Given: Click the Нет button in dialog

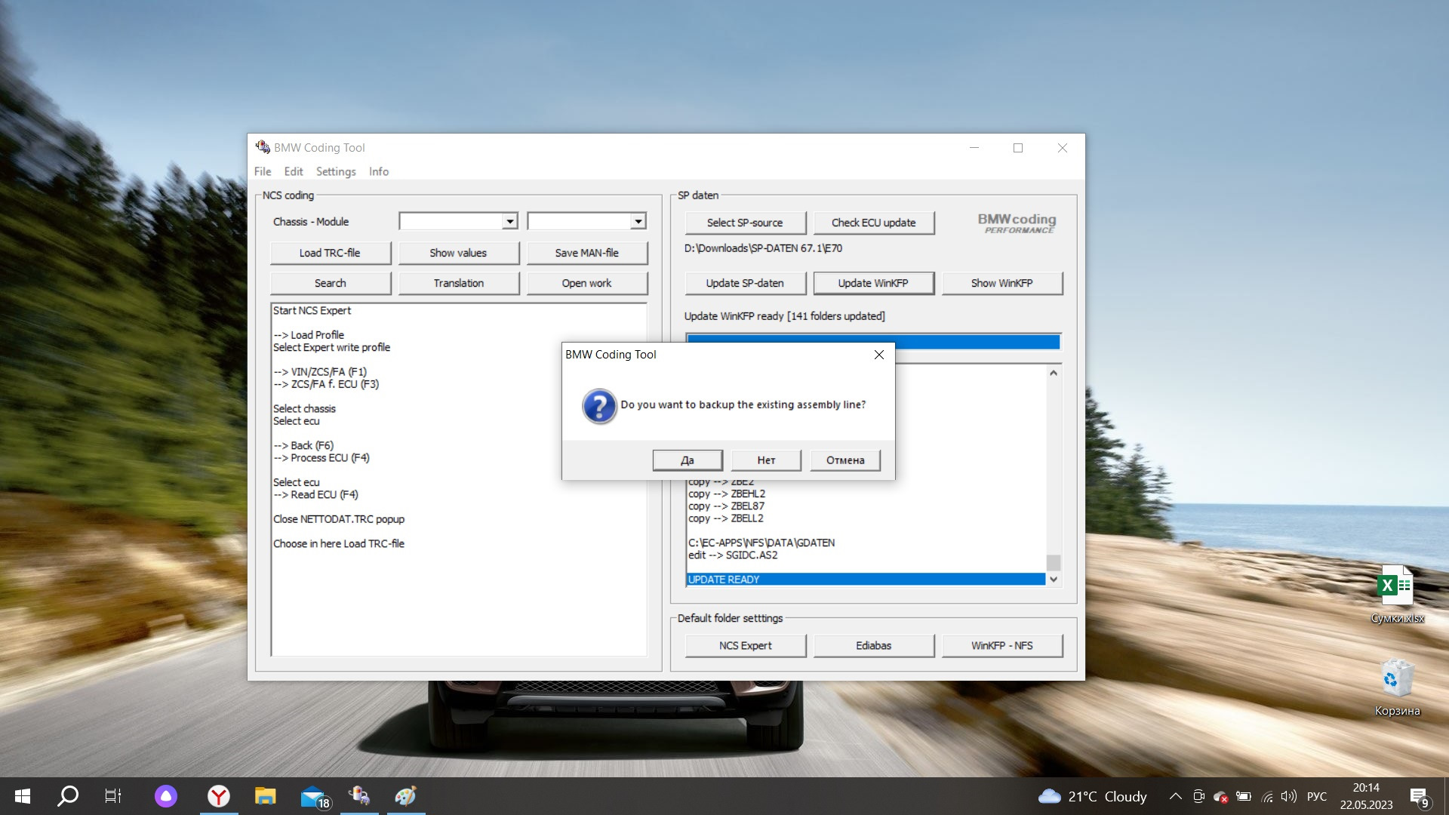Looking at the screenshot, I should pos(766,460).
